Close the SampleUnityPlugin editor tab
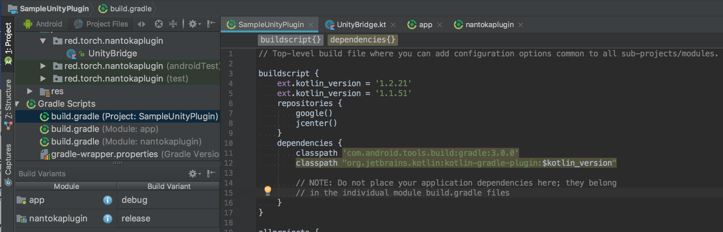The image size is (723, 232). (x=311, y=25)
